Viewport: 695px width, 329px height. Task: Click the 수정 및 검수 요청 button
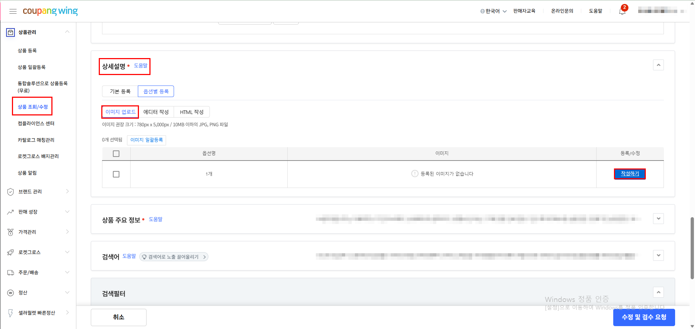(x=644, y=317)
